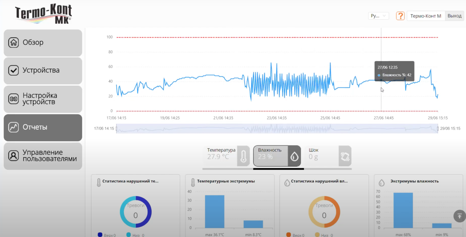This screenshot has width=466, height=237.
Task: Click the 23 % humidity value
Action: 265,157
